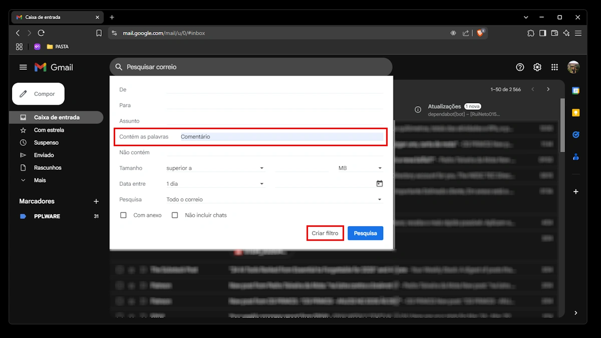Open the "1 dia" date range dropdown
601x338 pixels.
[x=215, y=184]
